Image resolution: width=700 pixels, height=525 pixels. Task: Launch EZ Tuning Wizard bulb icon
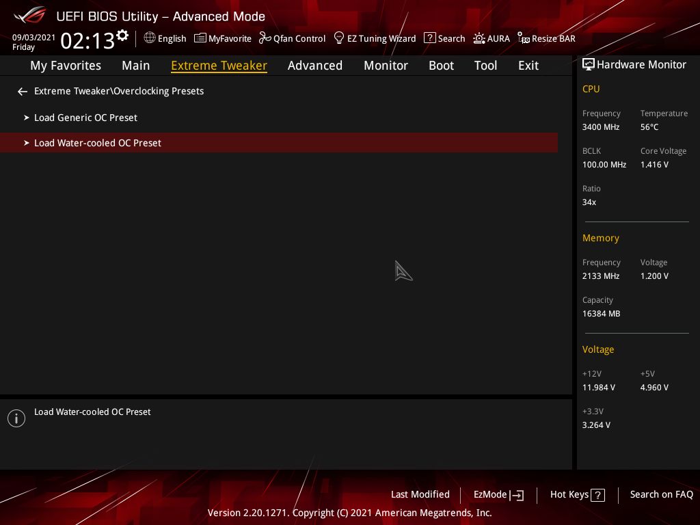pos(339,38)
